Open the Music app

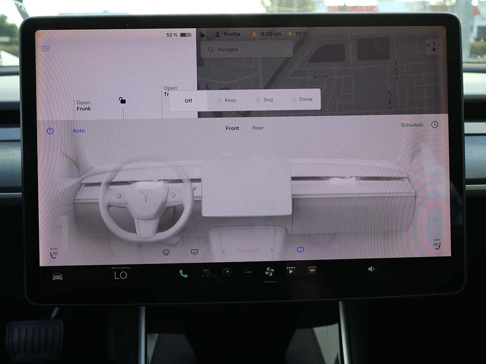pos(205,273)
